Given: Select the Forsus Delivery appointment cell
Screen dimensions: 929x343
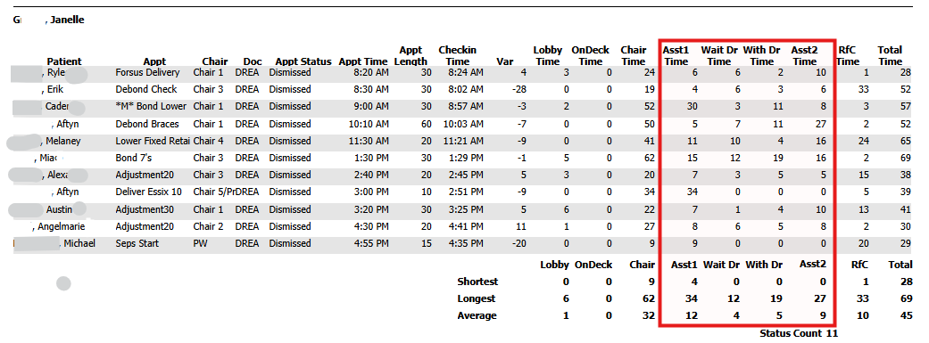Looking at the screenshot, I should pyautogui.click(x=147, y=72).
